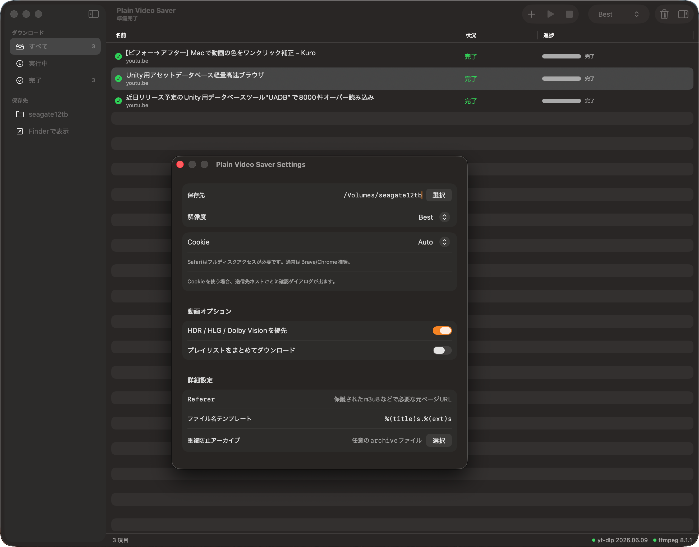Click the /Volumes/seagate12tb path field

click(383, 195)
